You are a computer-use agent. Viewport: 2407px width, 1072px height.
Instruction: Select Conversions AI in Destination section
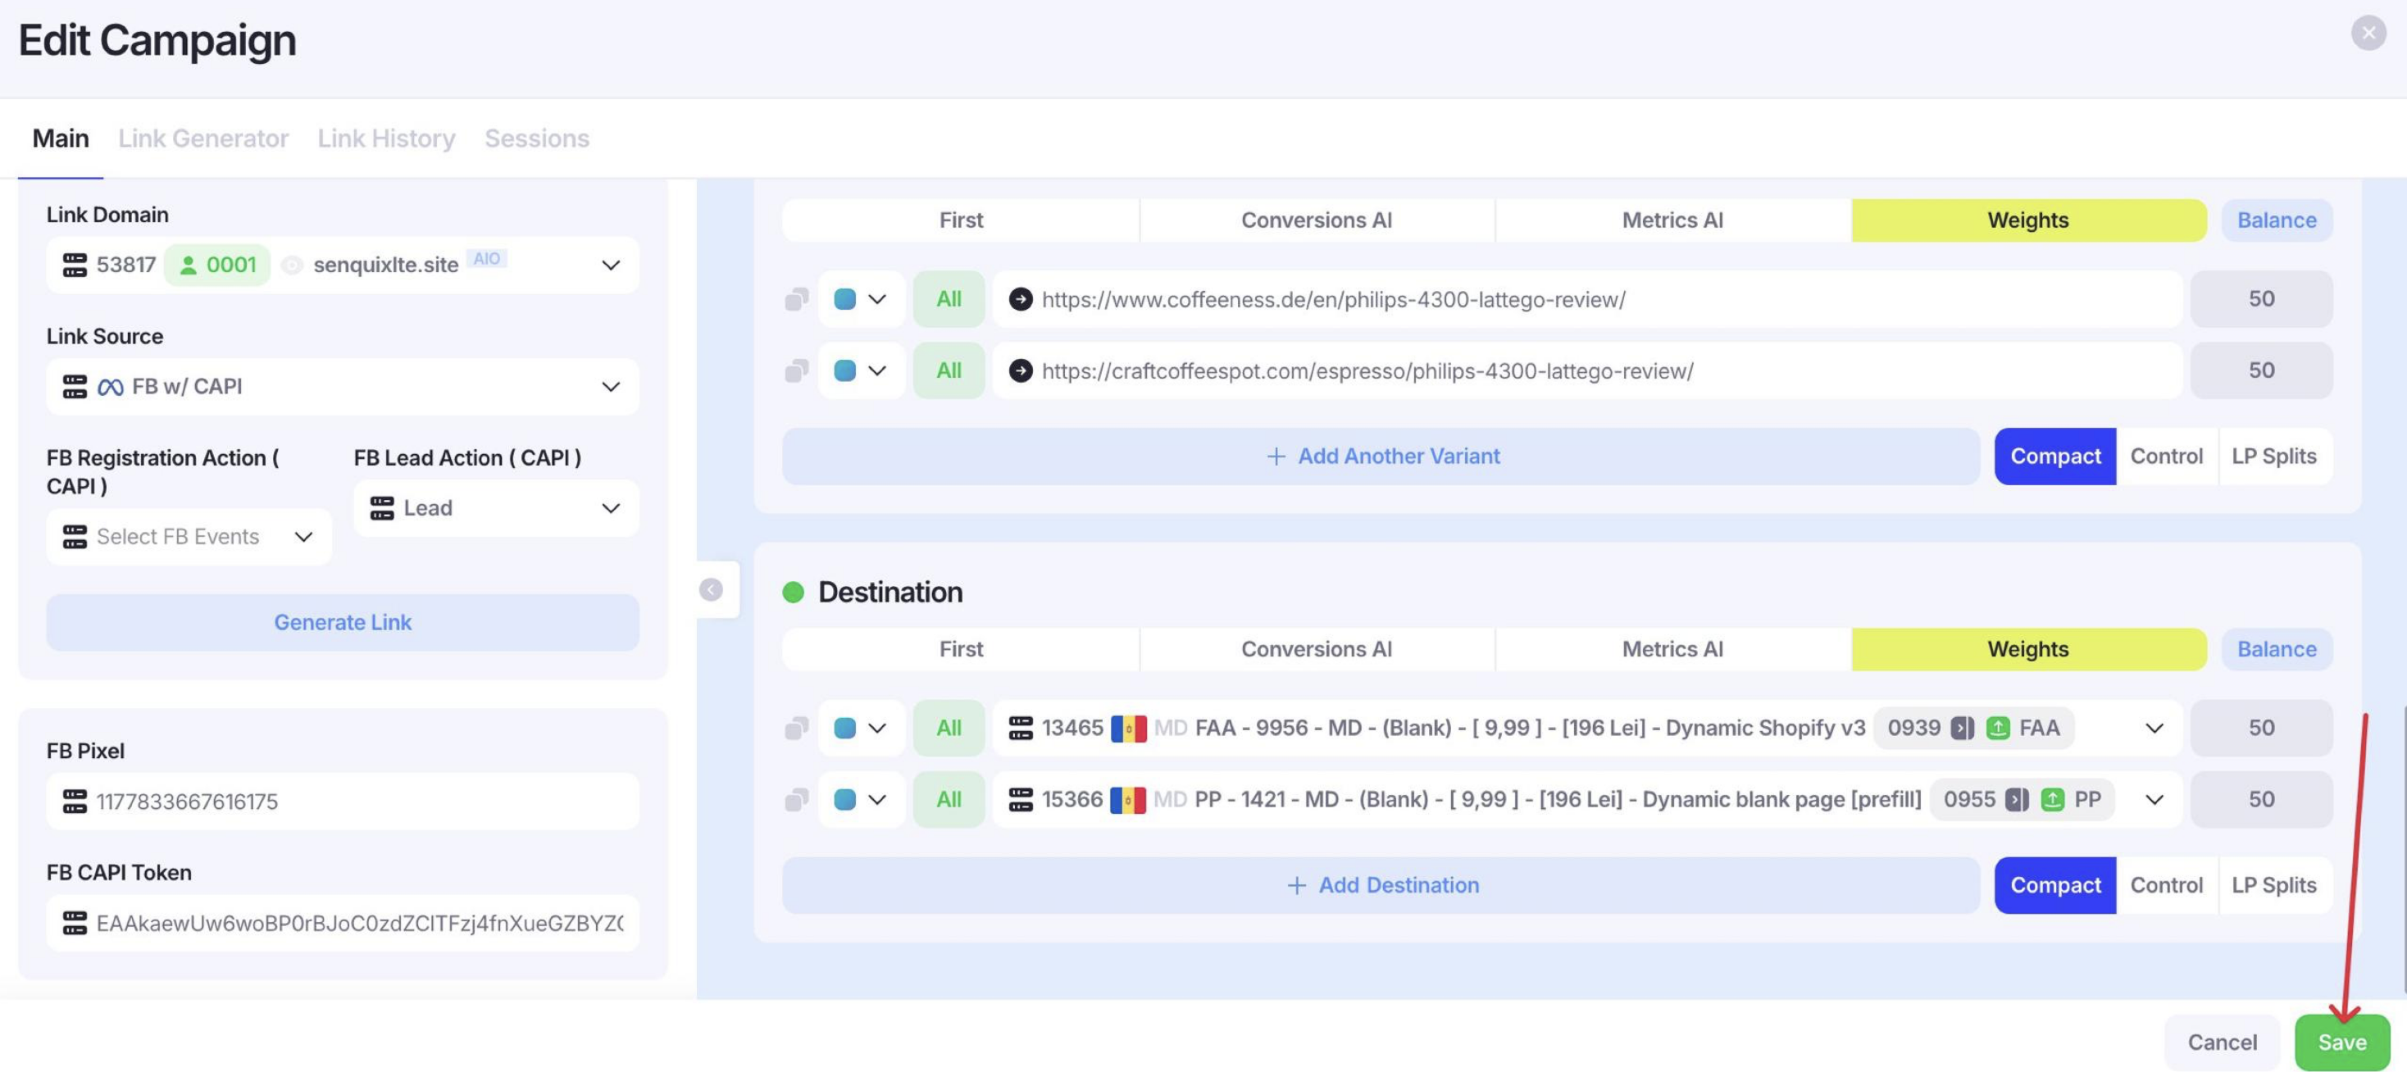1317,650
